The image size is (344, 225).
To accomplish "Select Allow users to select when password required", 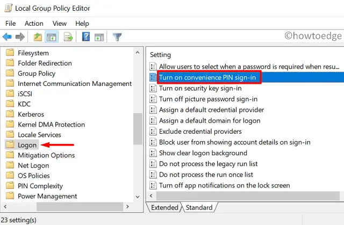I will click(249, 67).
